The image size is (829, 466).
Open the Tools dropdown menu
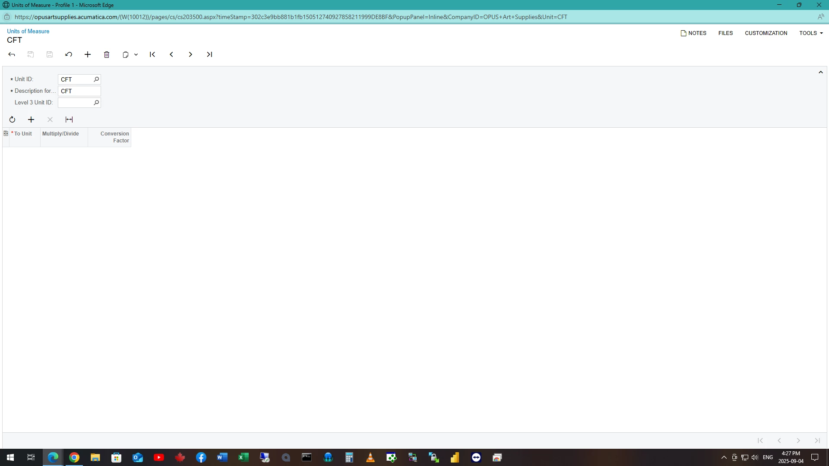point(811,33)
